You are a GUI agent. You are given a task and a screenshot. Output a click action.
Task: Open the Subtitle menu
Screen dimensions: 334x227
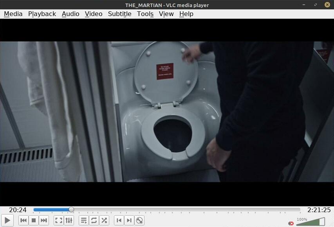click(120, 14)
